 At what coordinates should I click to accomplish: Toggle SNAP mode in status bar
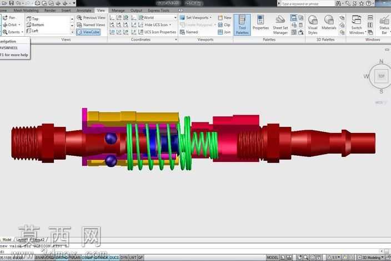tap(40, 258)
